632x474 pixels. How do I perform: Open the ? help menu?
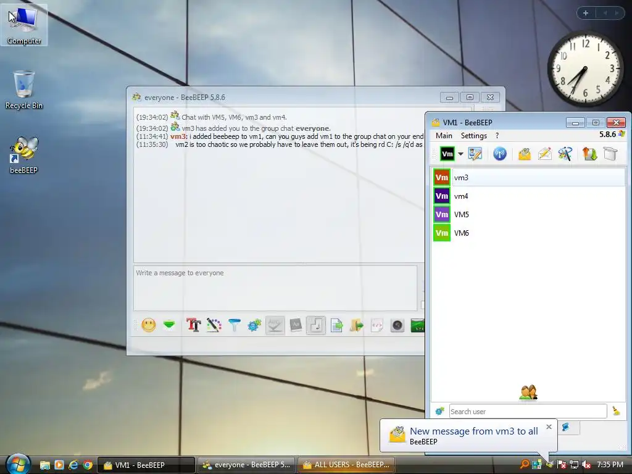tap(497, 136)
